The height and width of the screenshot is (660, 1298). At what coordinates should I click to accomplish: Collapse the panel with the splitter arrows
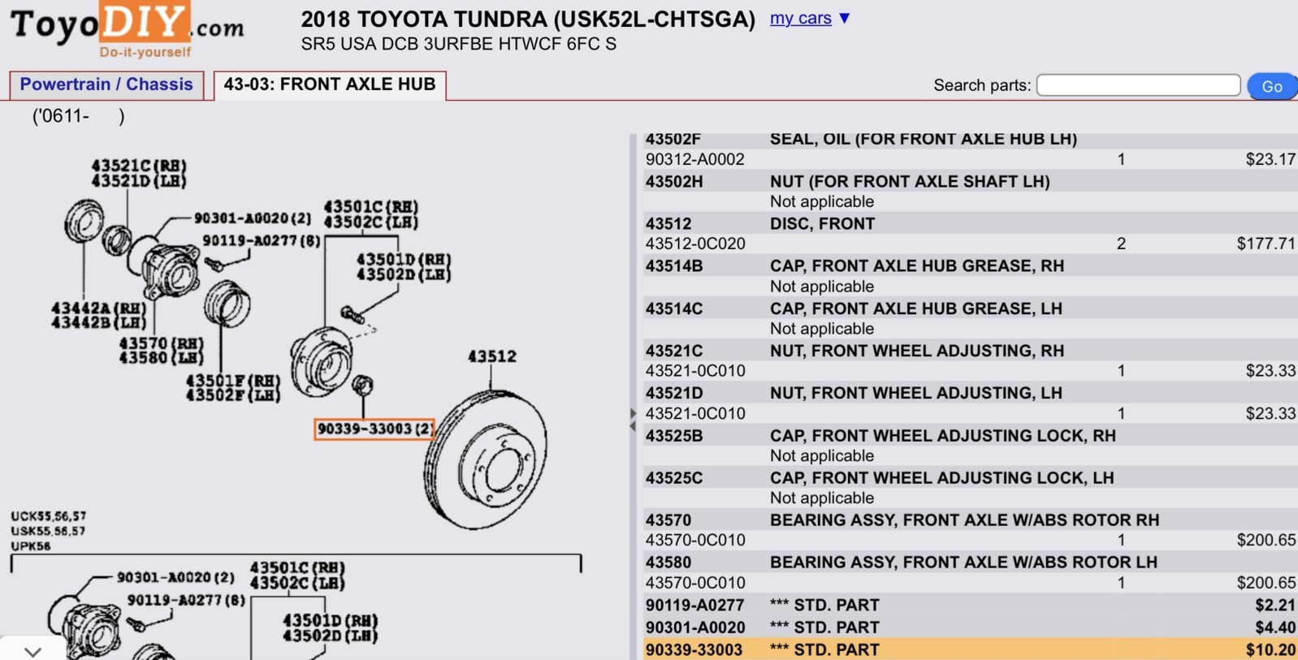pyautogui.click(x=633, y=419)
